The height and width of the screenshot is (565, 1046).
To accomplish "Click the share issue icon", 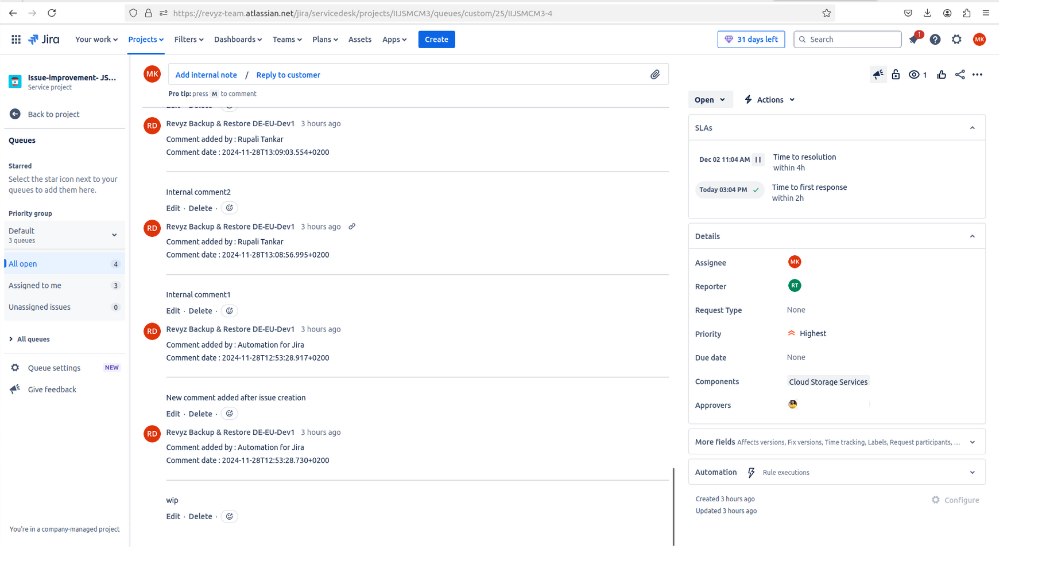I will pos(959,75).
